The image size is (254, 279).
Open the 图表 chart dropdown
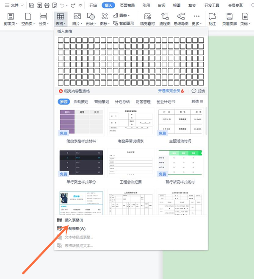tap(121, 16)
